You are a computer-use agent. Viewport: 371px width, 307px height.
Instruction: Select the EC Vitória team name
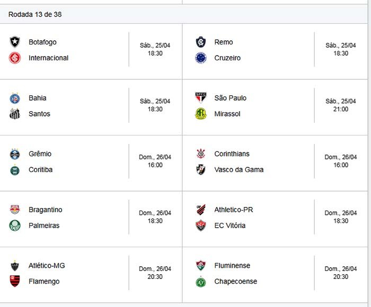point(230,225)
